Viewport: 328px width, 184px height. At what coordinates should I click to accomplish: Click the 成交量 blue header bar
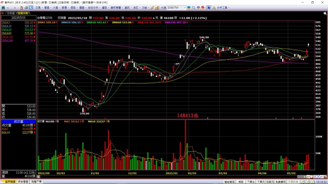(x=18, y=121)
